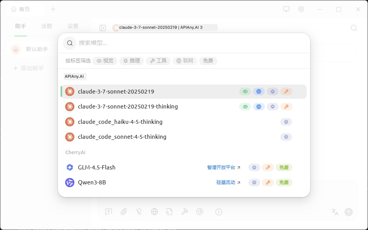368x230 pixels.
Task: Click the send arrow button
Action: click(x=348, y=212)
